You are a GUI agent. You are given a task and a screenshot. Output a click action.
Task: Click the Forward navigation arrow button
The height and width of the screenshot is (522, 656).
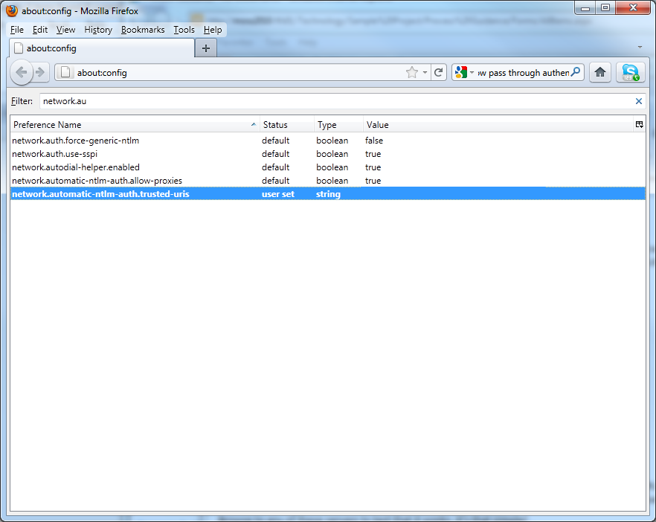tap(40, 72)
